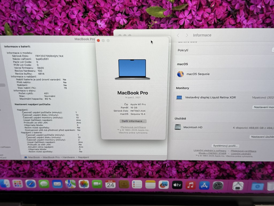Open System Settings from the Dock
Screen dimensions: 274x206
(218, 186)
